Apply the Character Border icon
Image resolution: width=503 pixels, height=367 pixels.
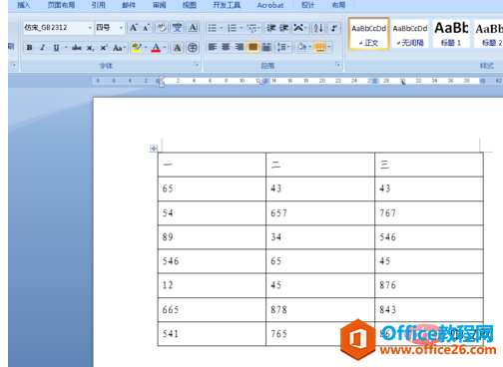tap(193, 28)
